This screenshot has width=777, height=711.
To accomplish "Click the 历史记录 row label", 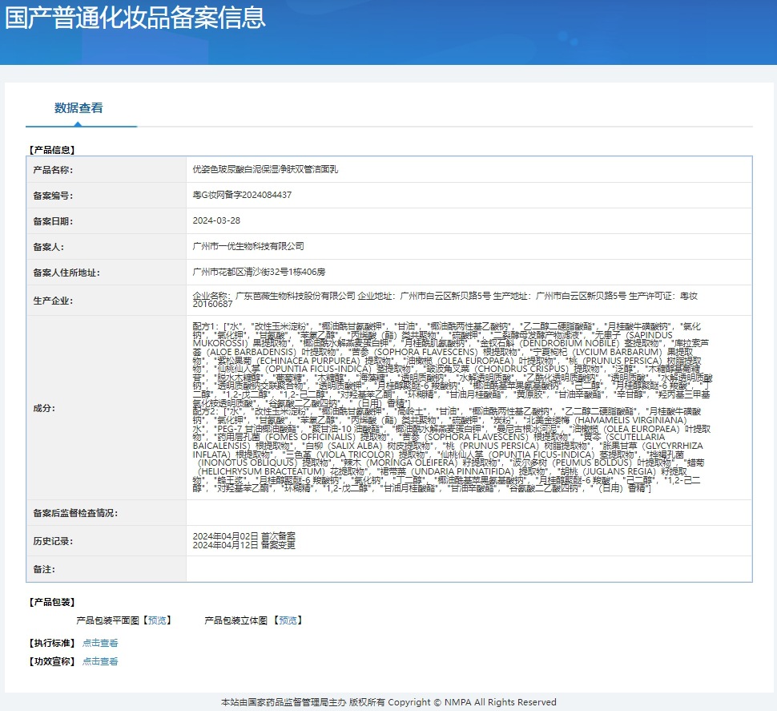I will 53,541.
